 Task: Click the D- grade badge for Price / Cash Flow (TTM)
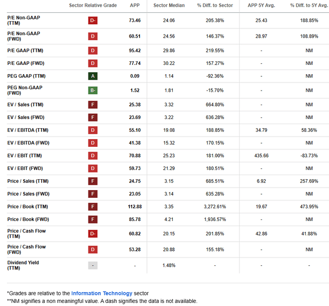pyautogui.click(x=93, y=234)
